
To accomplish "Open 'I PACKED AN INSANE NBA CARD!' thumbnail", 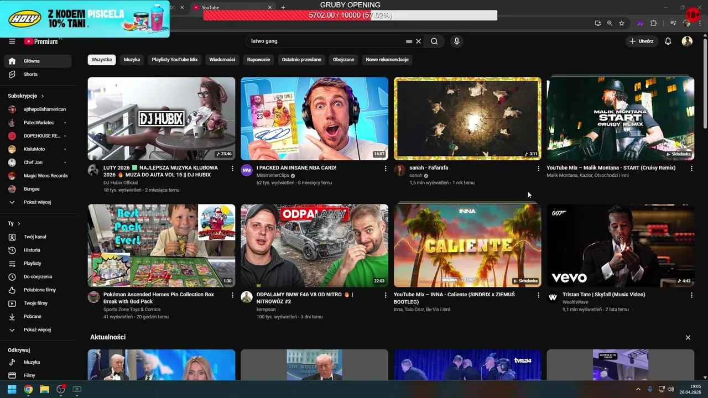I will (314, 119).
